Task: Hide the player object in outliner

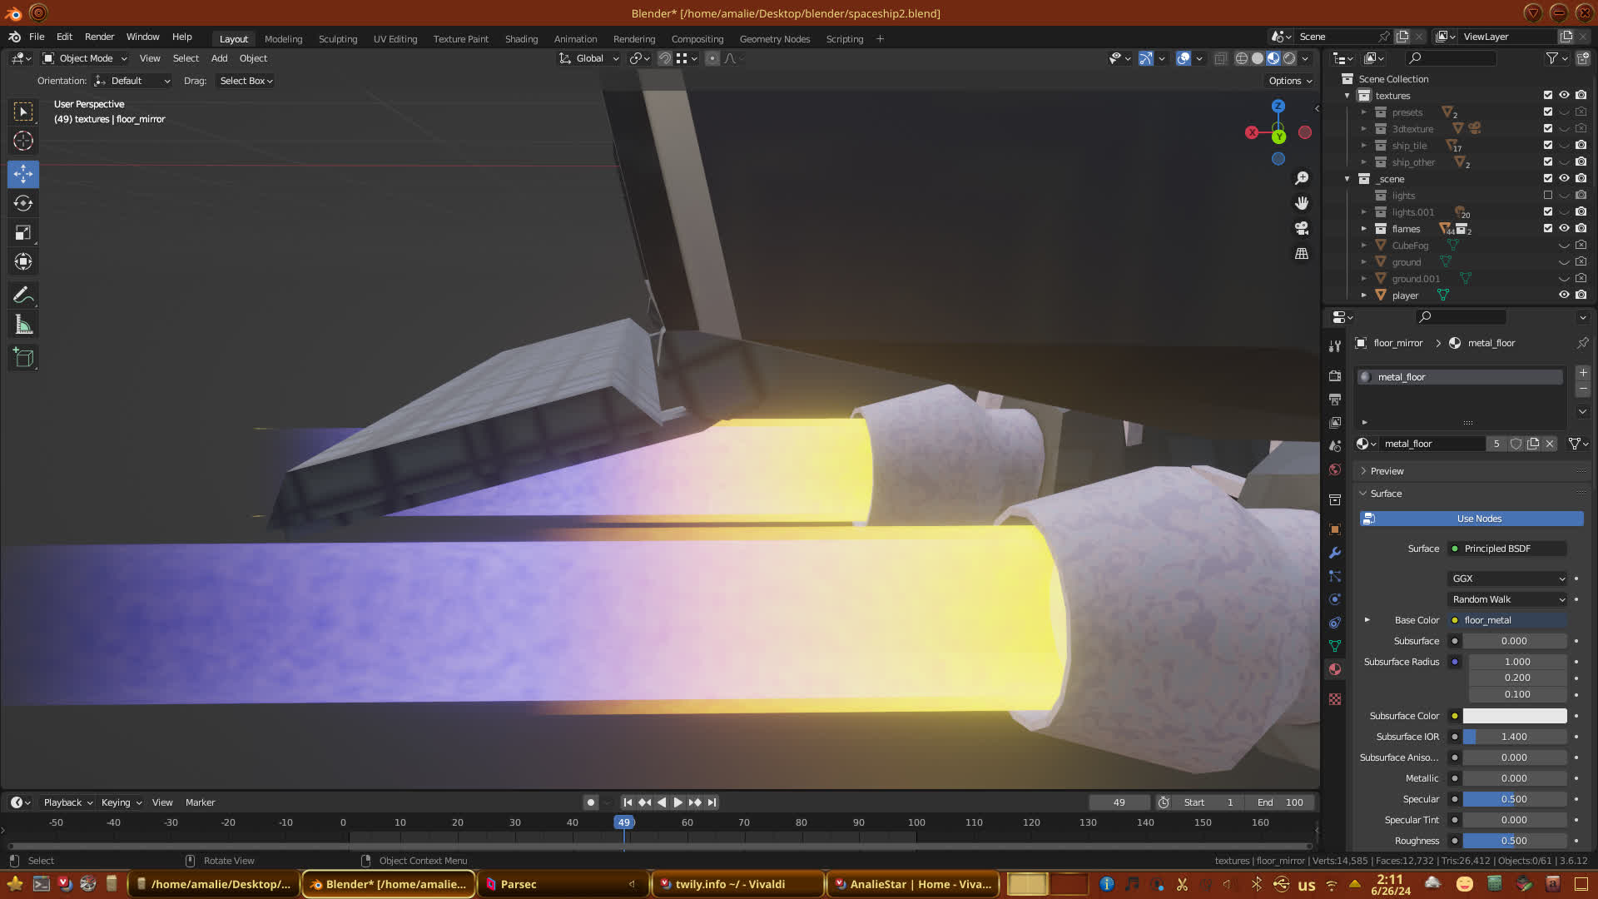Action: click(1564, 295)
